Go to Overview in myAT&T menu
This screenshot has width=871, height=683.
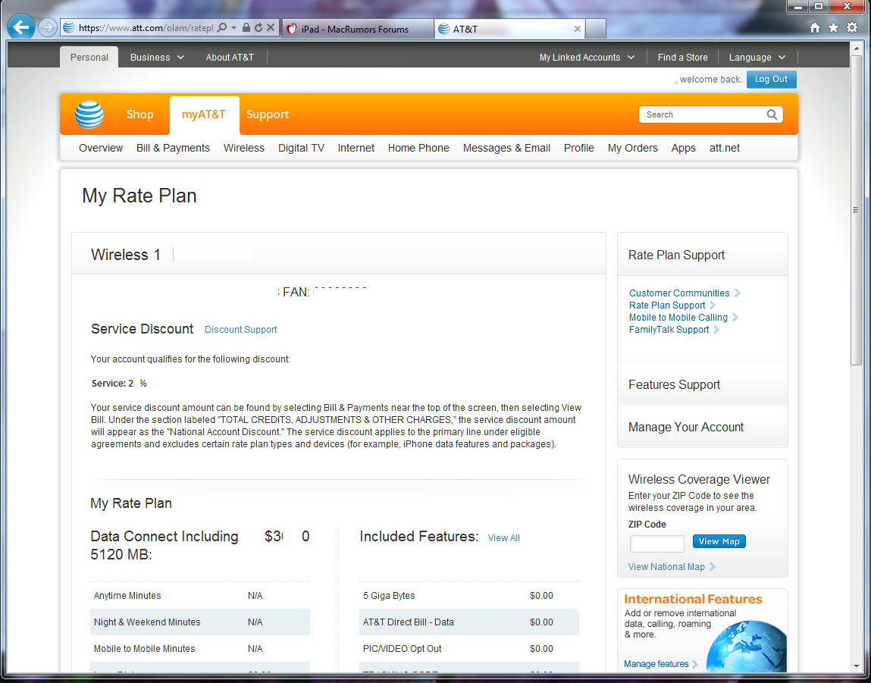[101, 148]
